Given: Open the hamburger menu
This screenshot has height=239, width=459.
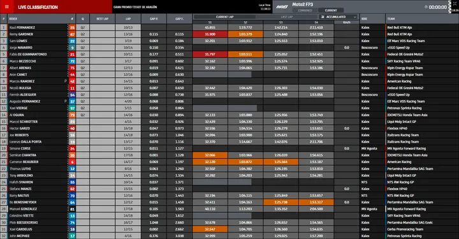Looking at the screenshot, I should [x=7, y=7].
